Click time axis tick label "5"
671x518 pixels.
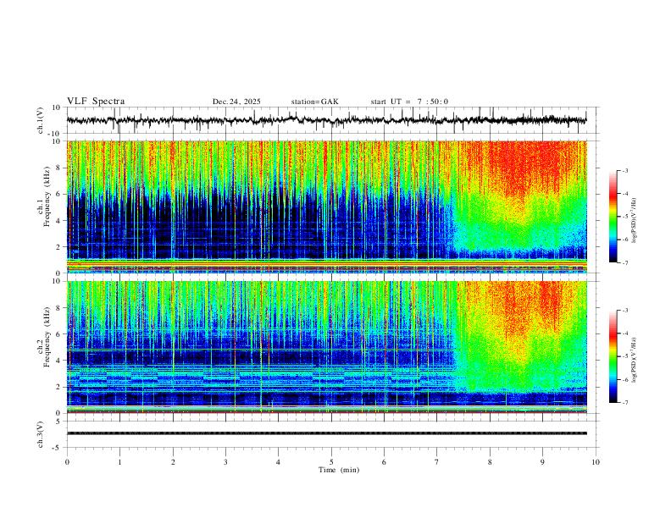pyautogui.click(x=331, y=462)
